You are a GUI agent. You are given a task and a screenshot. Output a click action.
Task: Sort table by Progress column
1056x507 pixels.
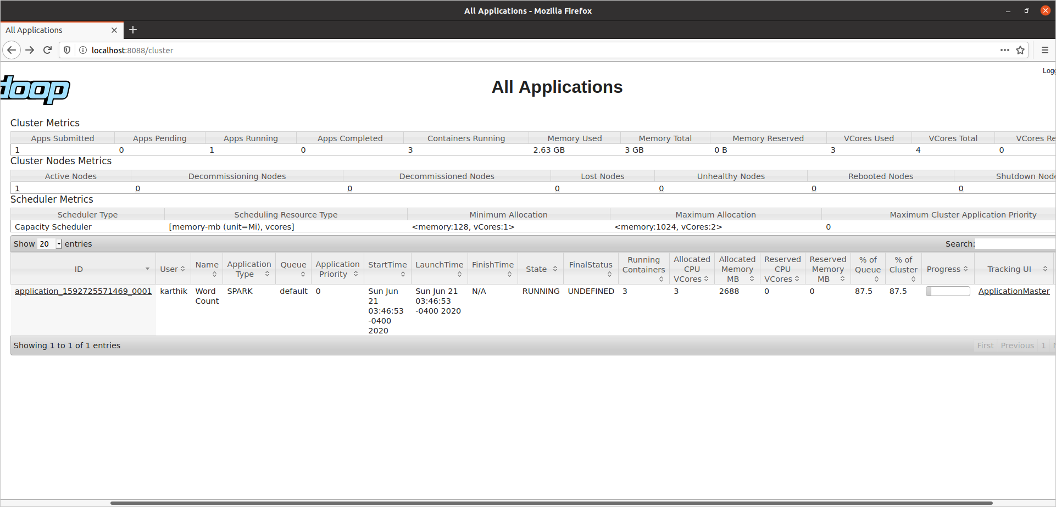(x=948, y=269)
